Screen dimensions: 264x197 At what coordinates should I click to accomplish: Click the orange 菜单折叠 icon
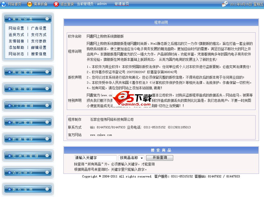click(30, 4)
